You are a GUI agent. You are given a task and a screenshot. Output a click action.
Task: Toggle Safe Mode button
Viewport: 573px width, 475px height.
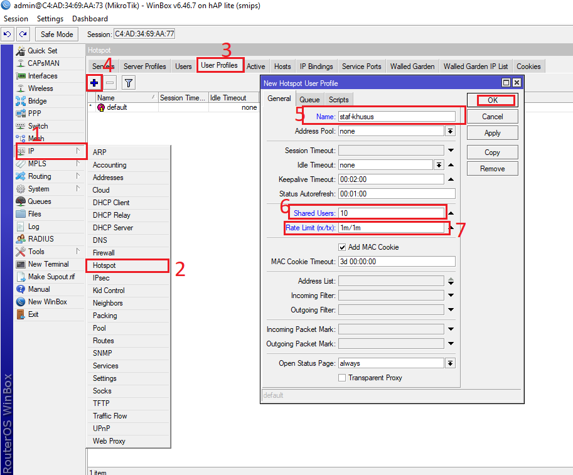pyautogui.click(x=56, y=35)
